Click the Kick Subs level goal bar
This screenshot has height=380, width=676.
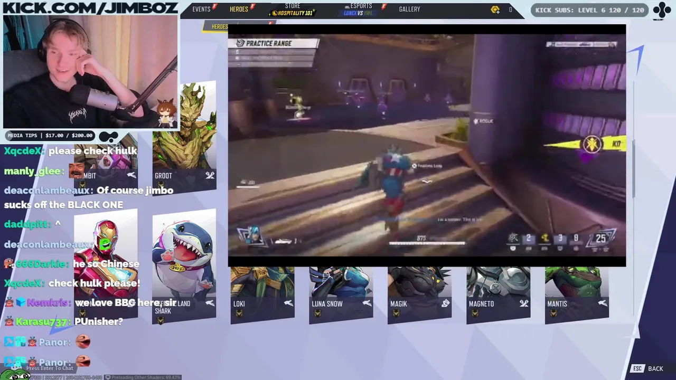pyautogui.click(x=589, y=10)
